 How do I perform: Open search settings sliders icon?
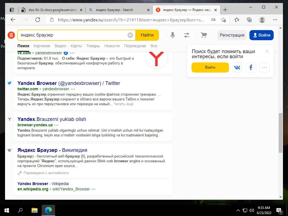tap(187, 35)
